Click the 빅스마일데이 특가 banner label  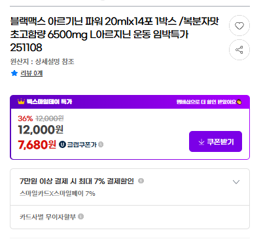49,102
